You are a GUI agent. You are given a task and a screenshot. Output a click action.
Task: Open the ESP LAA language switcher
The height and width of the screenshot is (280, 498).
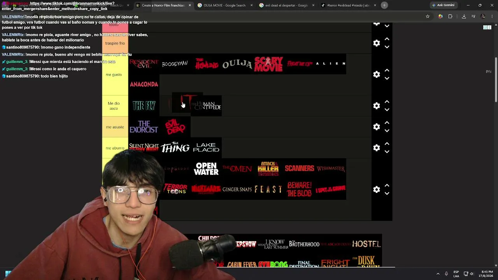(456, 273)
